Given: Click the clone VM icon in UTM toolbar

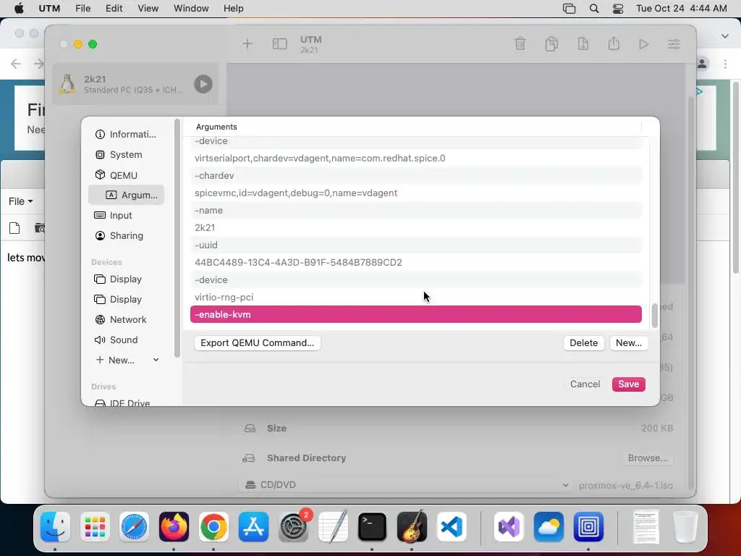Looking at the screenshot, I should (551, 43).
